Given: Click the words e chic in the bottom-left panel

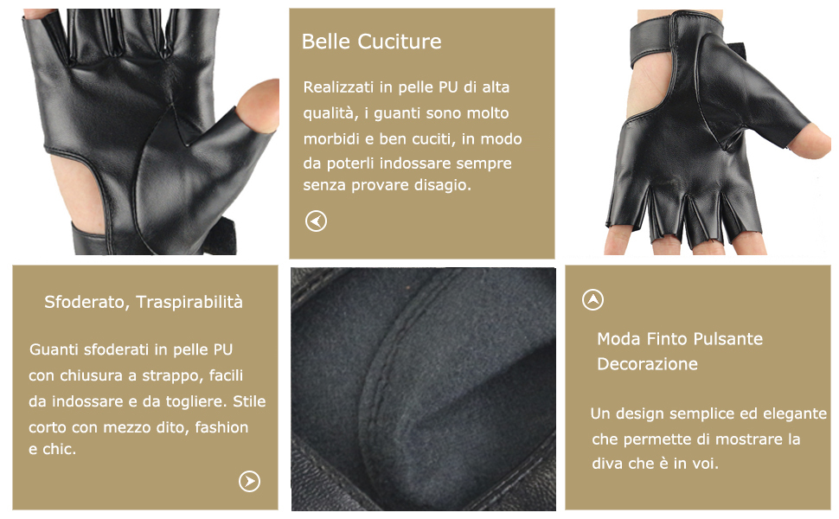Looking at the screenshot, I should click(52, 449).
